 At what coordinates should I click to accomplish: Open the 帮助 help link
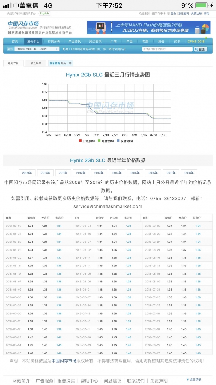tap(207, 14)
